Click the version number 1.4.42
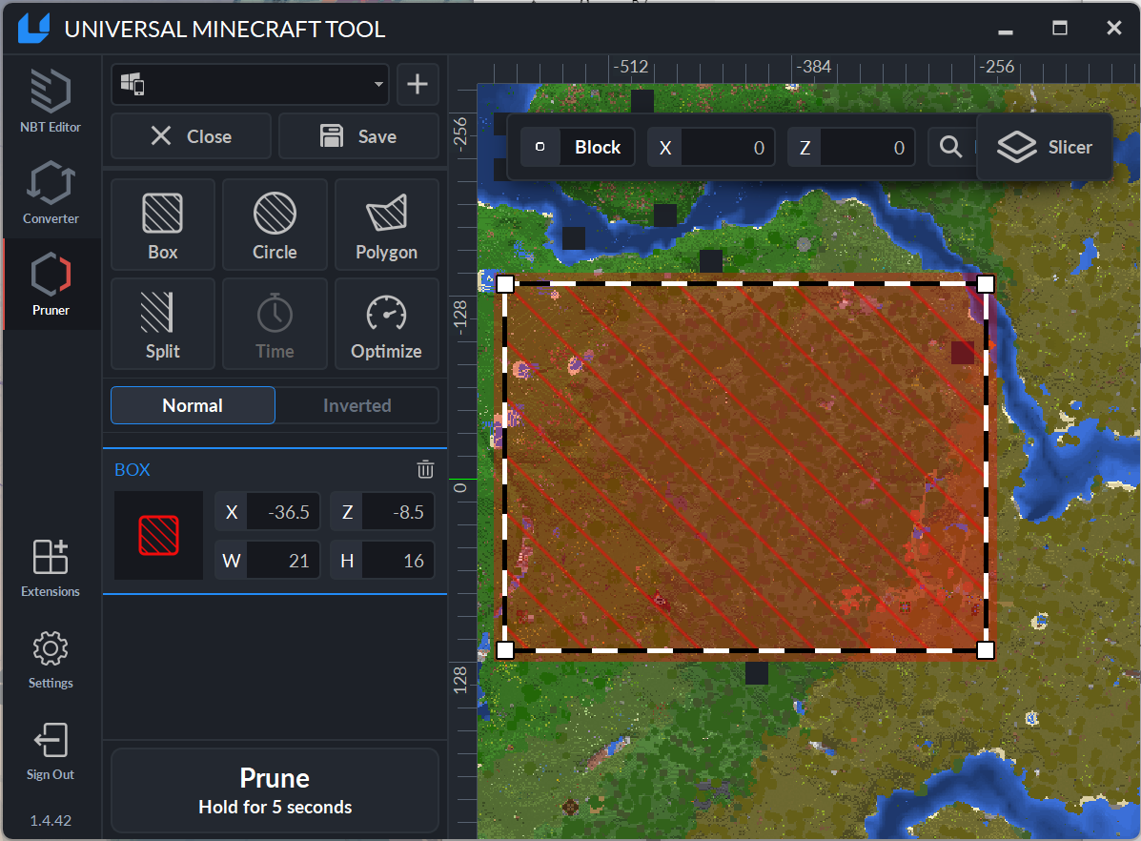The image size is (1141, 841). pos(51,821)
